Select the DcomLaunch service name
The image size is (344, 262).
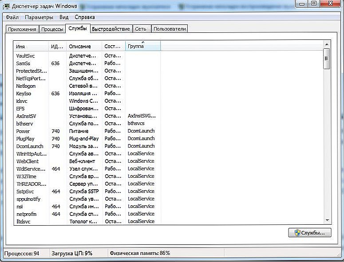[30, 146]
